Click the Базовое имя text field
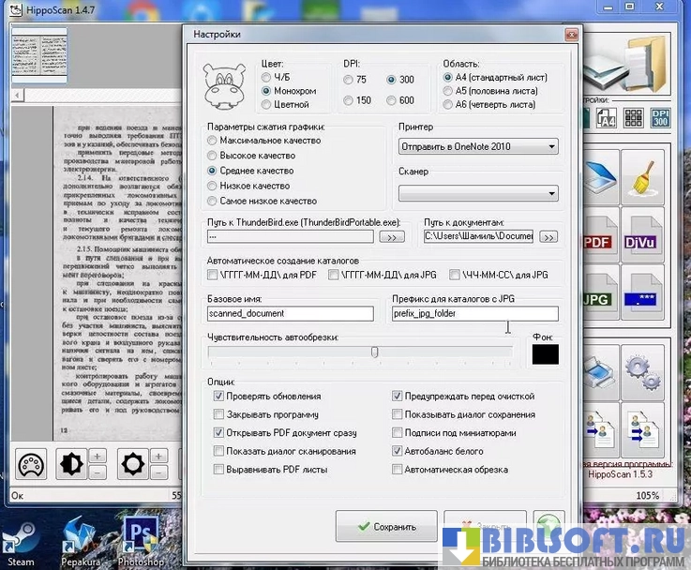The width and height of the screenshot is (691, 570). (x=289, y=314)
